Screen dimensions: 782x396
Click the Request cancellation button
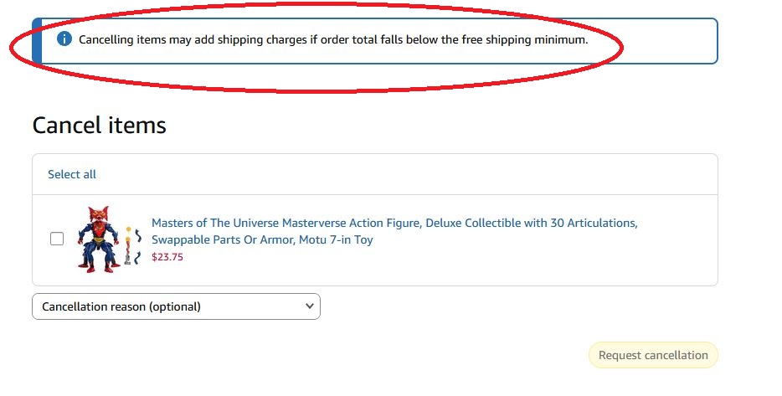[653, 355]
